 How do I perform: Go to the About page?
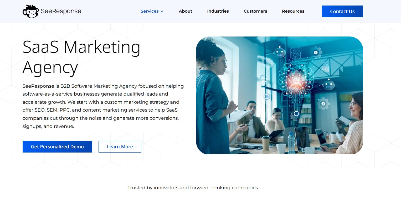pos(186,11)
